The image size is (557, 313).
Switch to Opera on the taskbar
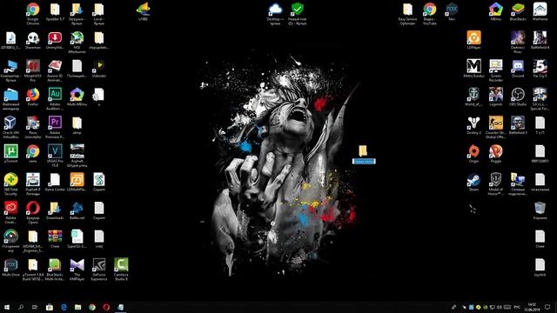pyautogui.click(x=106, y=307)
